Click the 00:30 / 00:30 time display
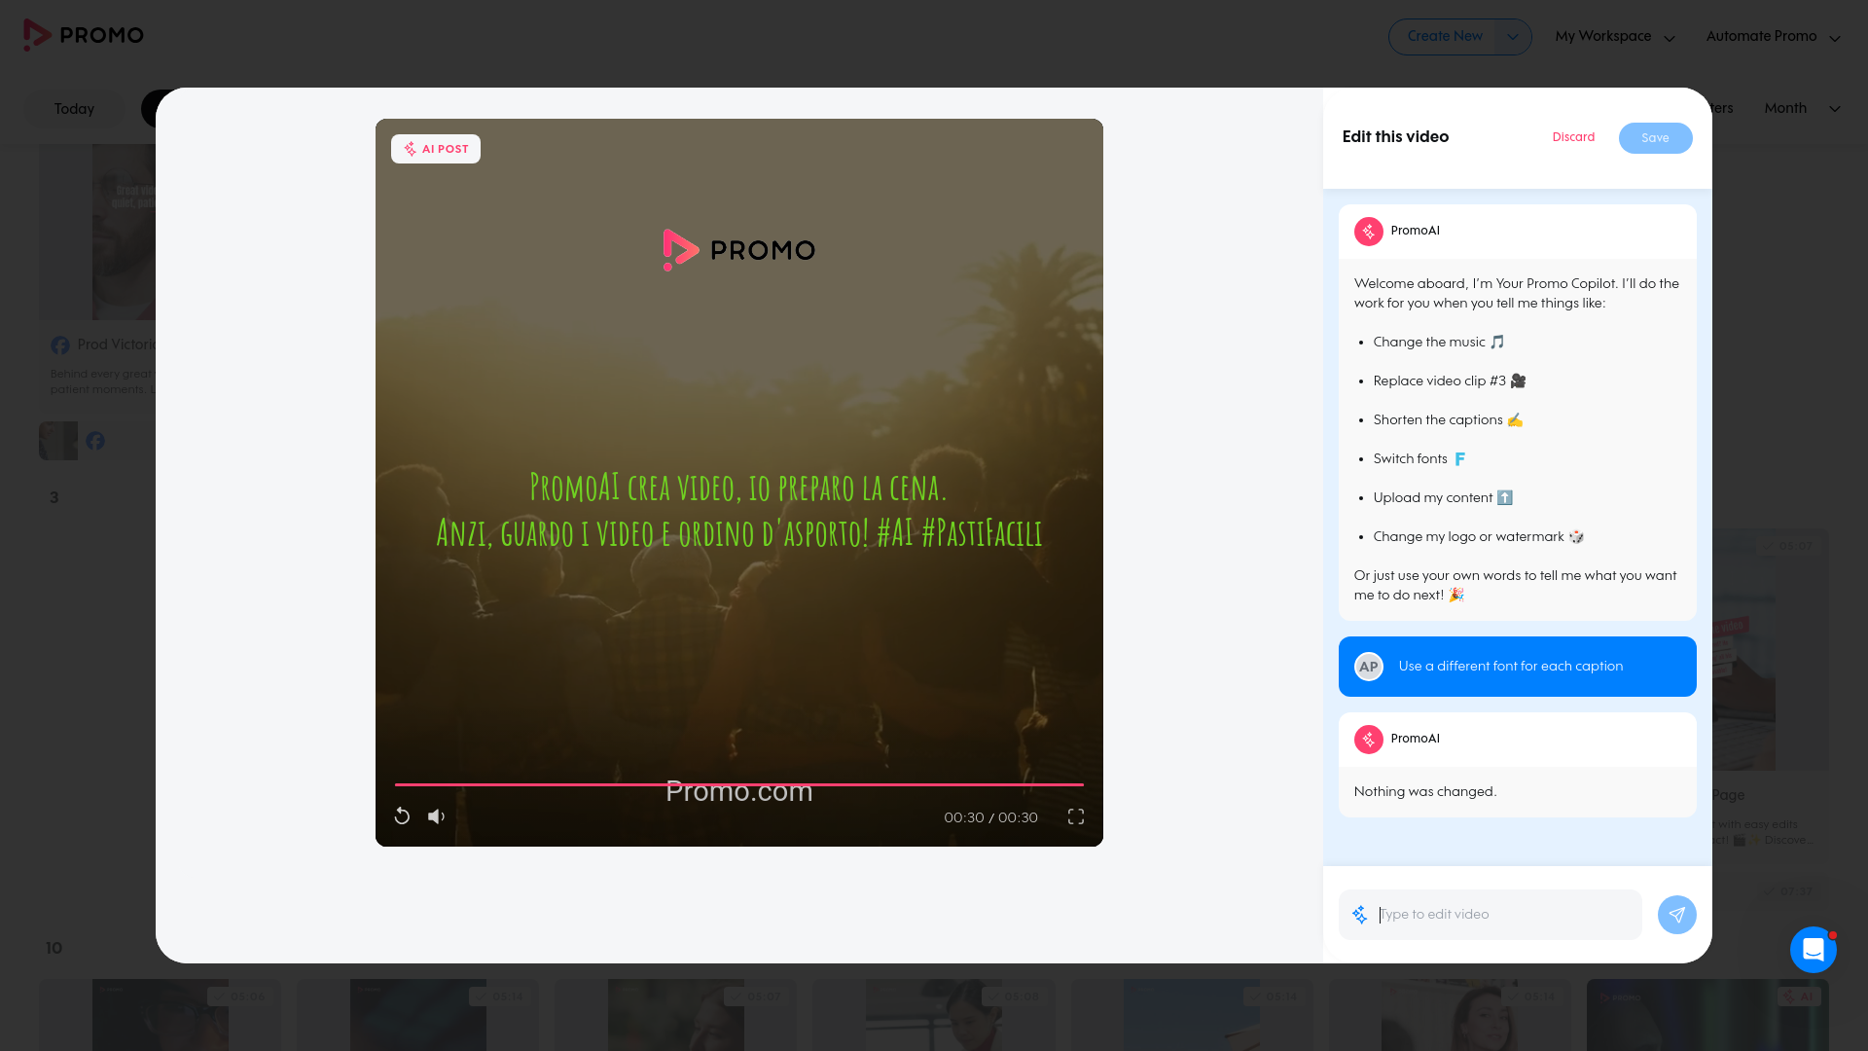The height and width of the screenshot is (1051, 1868). tap(990, 817)
